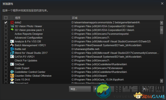Viewport: 166px width, 100px height.
Task: Click the CodeMeter Control Center icon
Action: (x=12, y=72)
